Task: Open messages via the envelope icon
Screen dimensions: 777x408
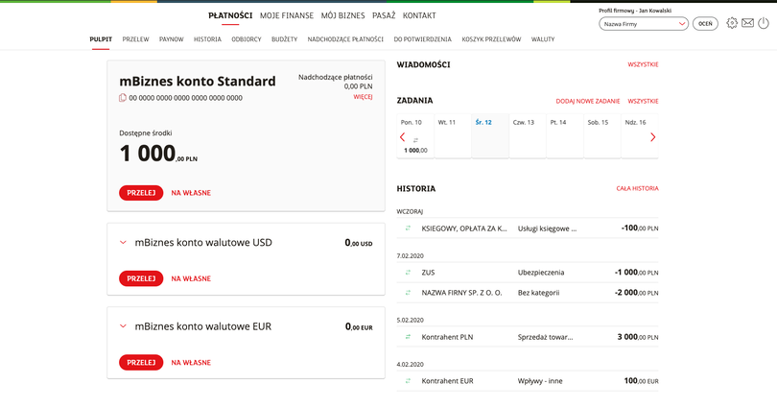Action: pos(747,23)
